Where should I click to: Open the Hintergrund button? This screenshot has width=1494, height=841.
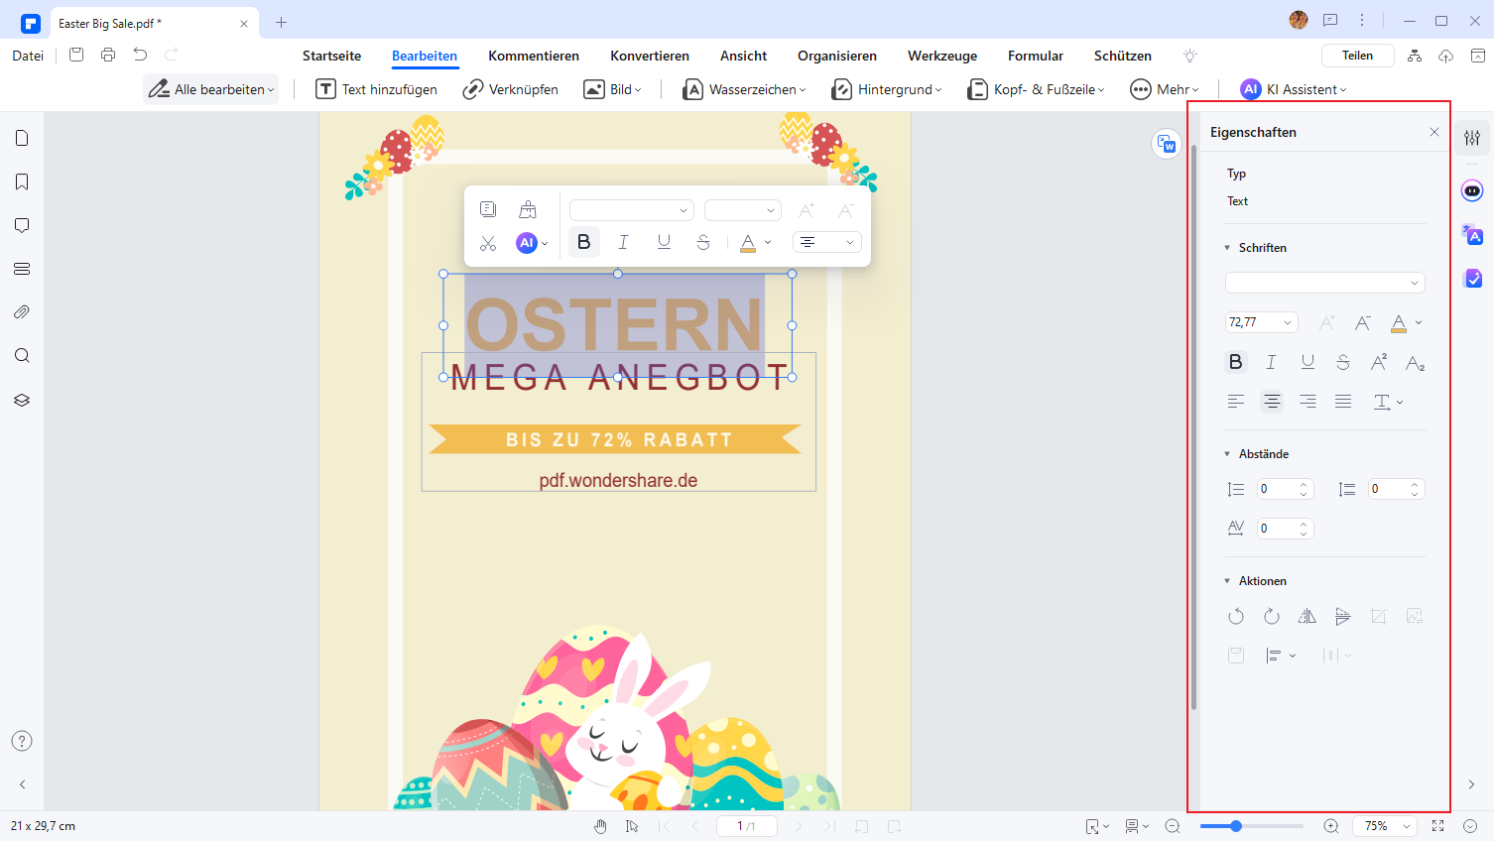click(x=887, y=89)
